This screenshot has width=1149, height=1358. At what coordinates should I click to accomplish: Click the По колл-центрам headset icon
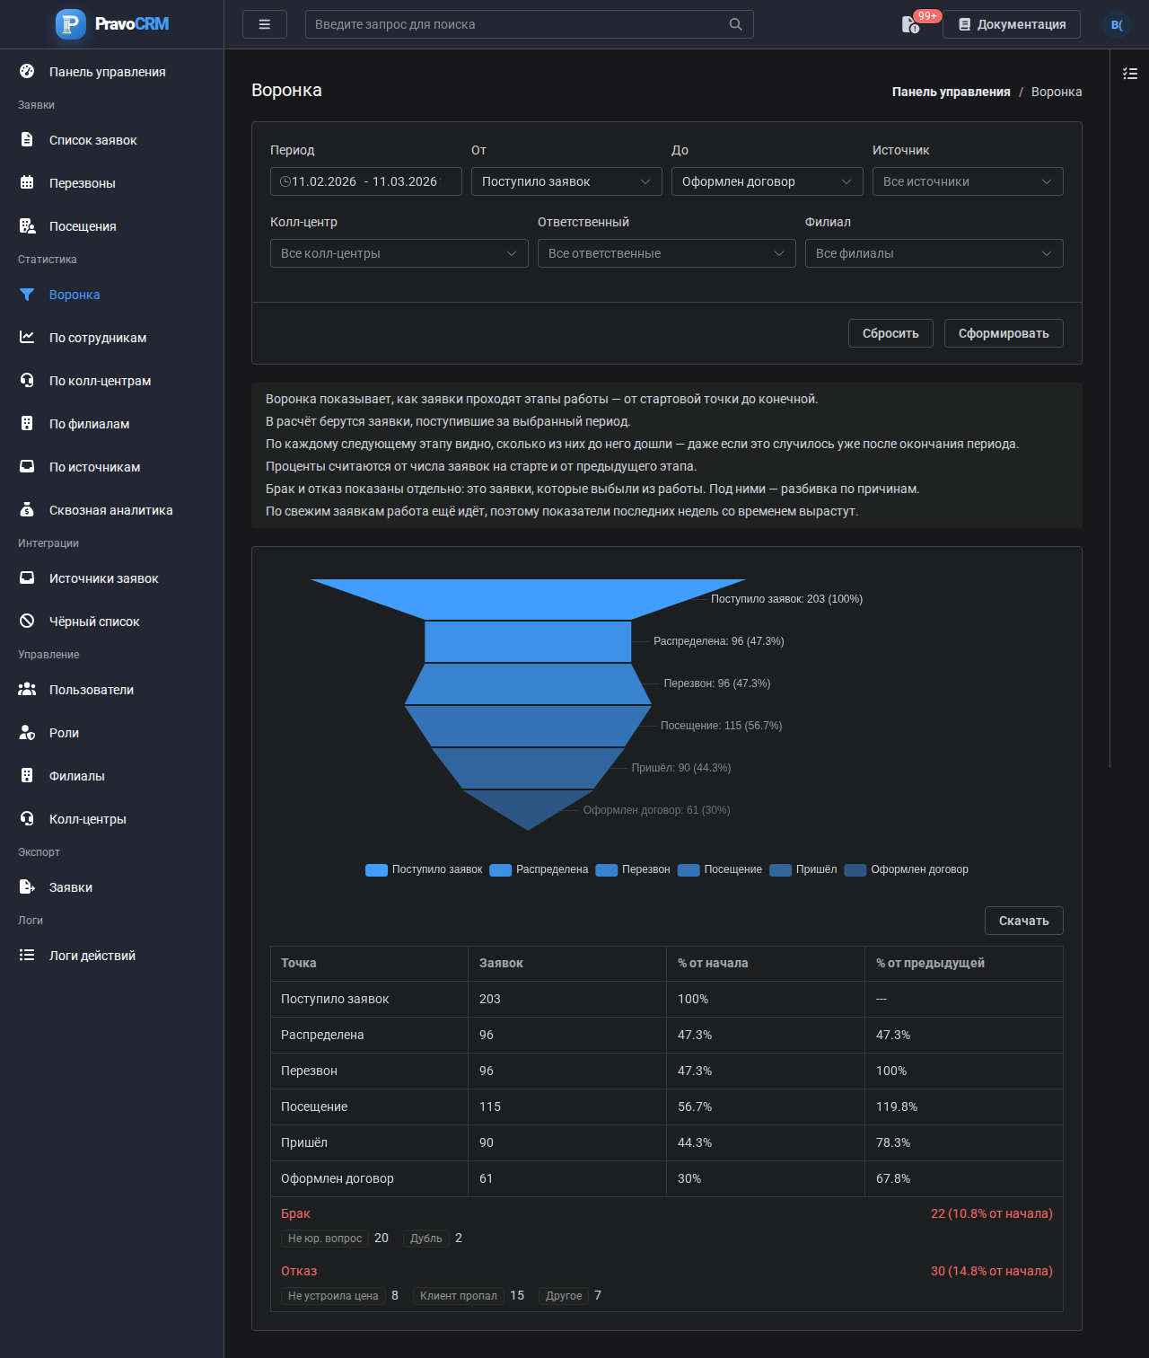(x=27, y=381)
